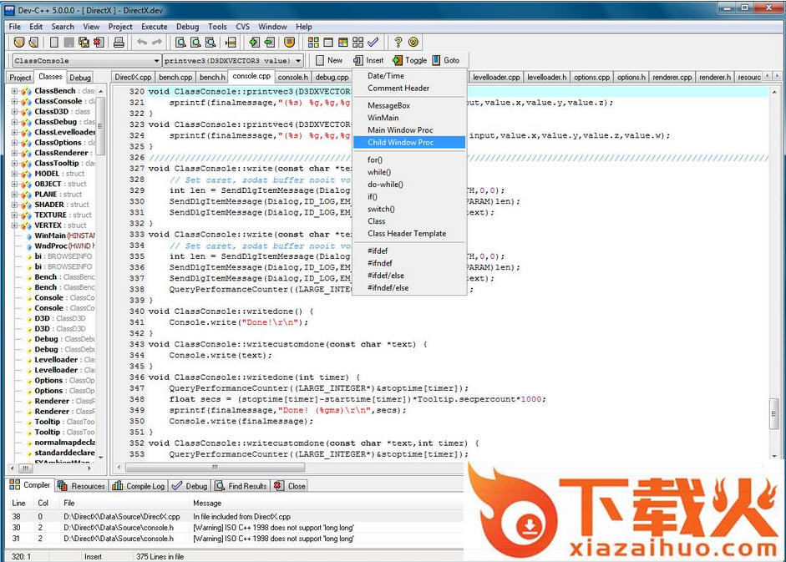Image resolution: width=786 pixels, height=562 pixels.
Task: Choose Child Window Proc from Insert menu
Action: coord(409,143)
